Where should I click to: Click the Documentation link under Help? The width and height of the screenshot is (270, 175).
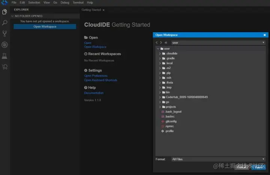[x=94, y=93]
